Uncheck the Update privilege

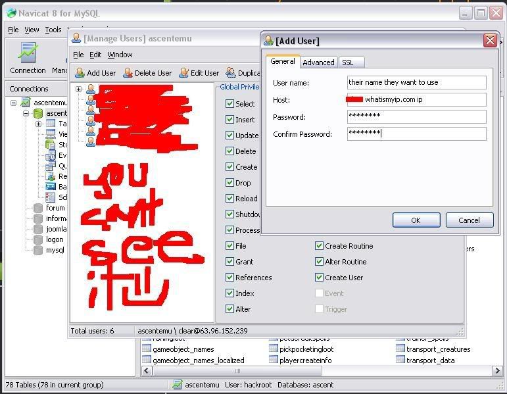(x=229, y=135)
